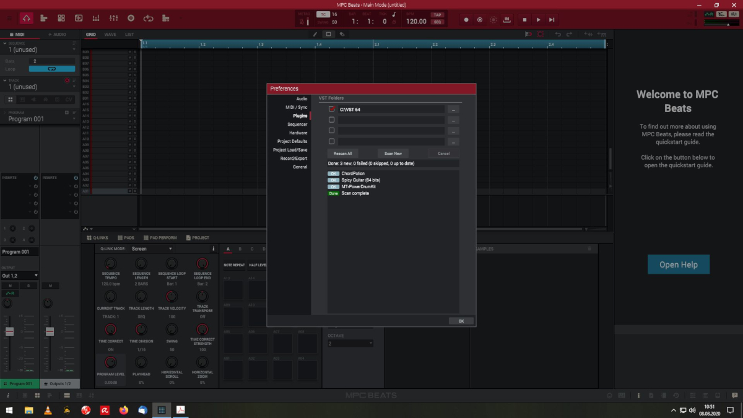Open the PROJECT tab
This screenshot has height=418, width=743.
click(x=198, y=238)
